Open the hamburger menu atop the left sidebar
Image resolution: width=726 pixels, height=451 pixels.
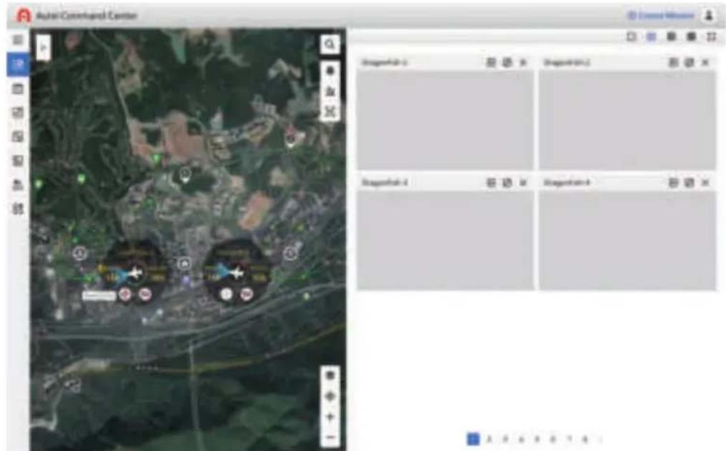point(18,40)
